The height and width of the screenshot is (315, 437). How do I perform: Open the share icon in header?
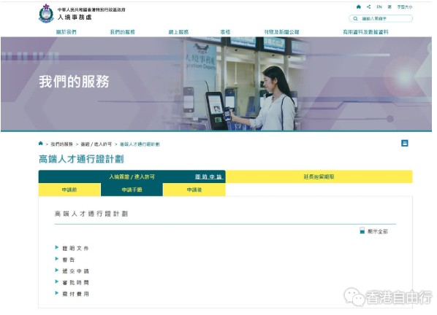[369, 7]
